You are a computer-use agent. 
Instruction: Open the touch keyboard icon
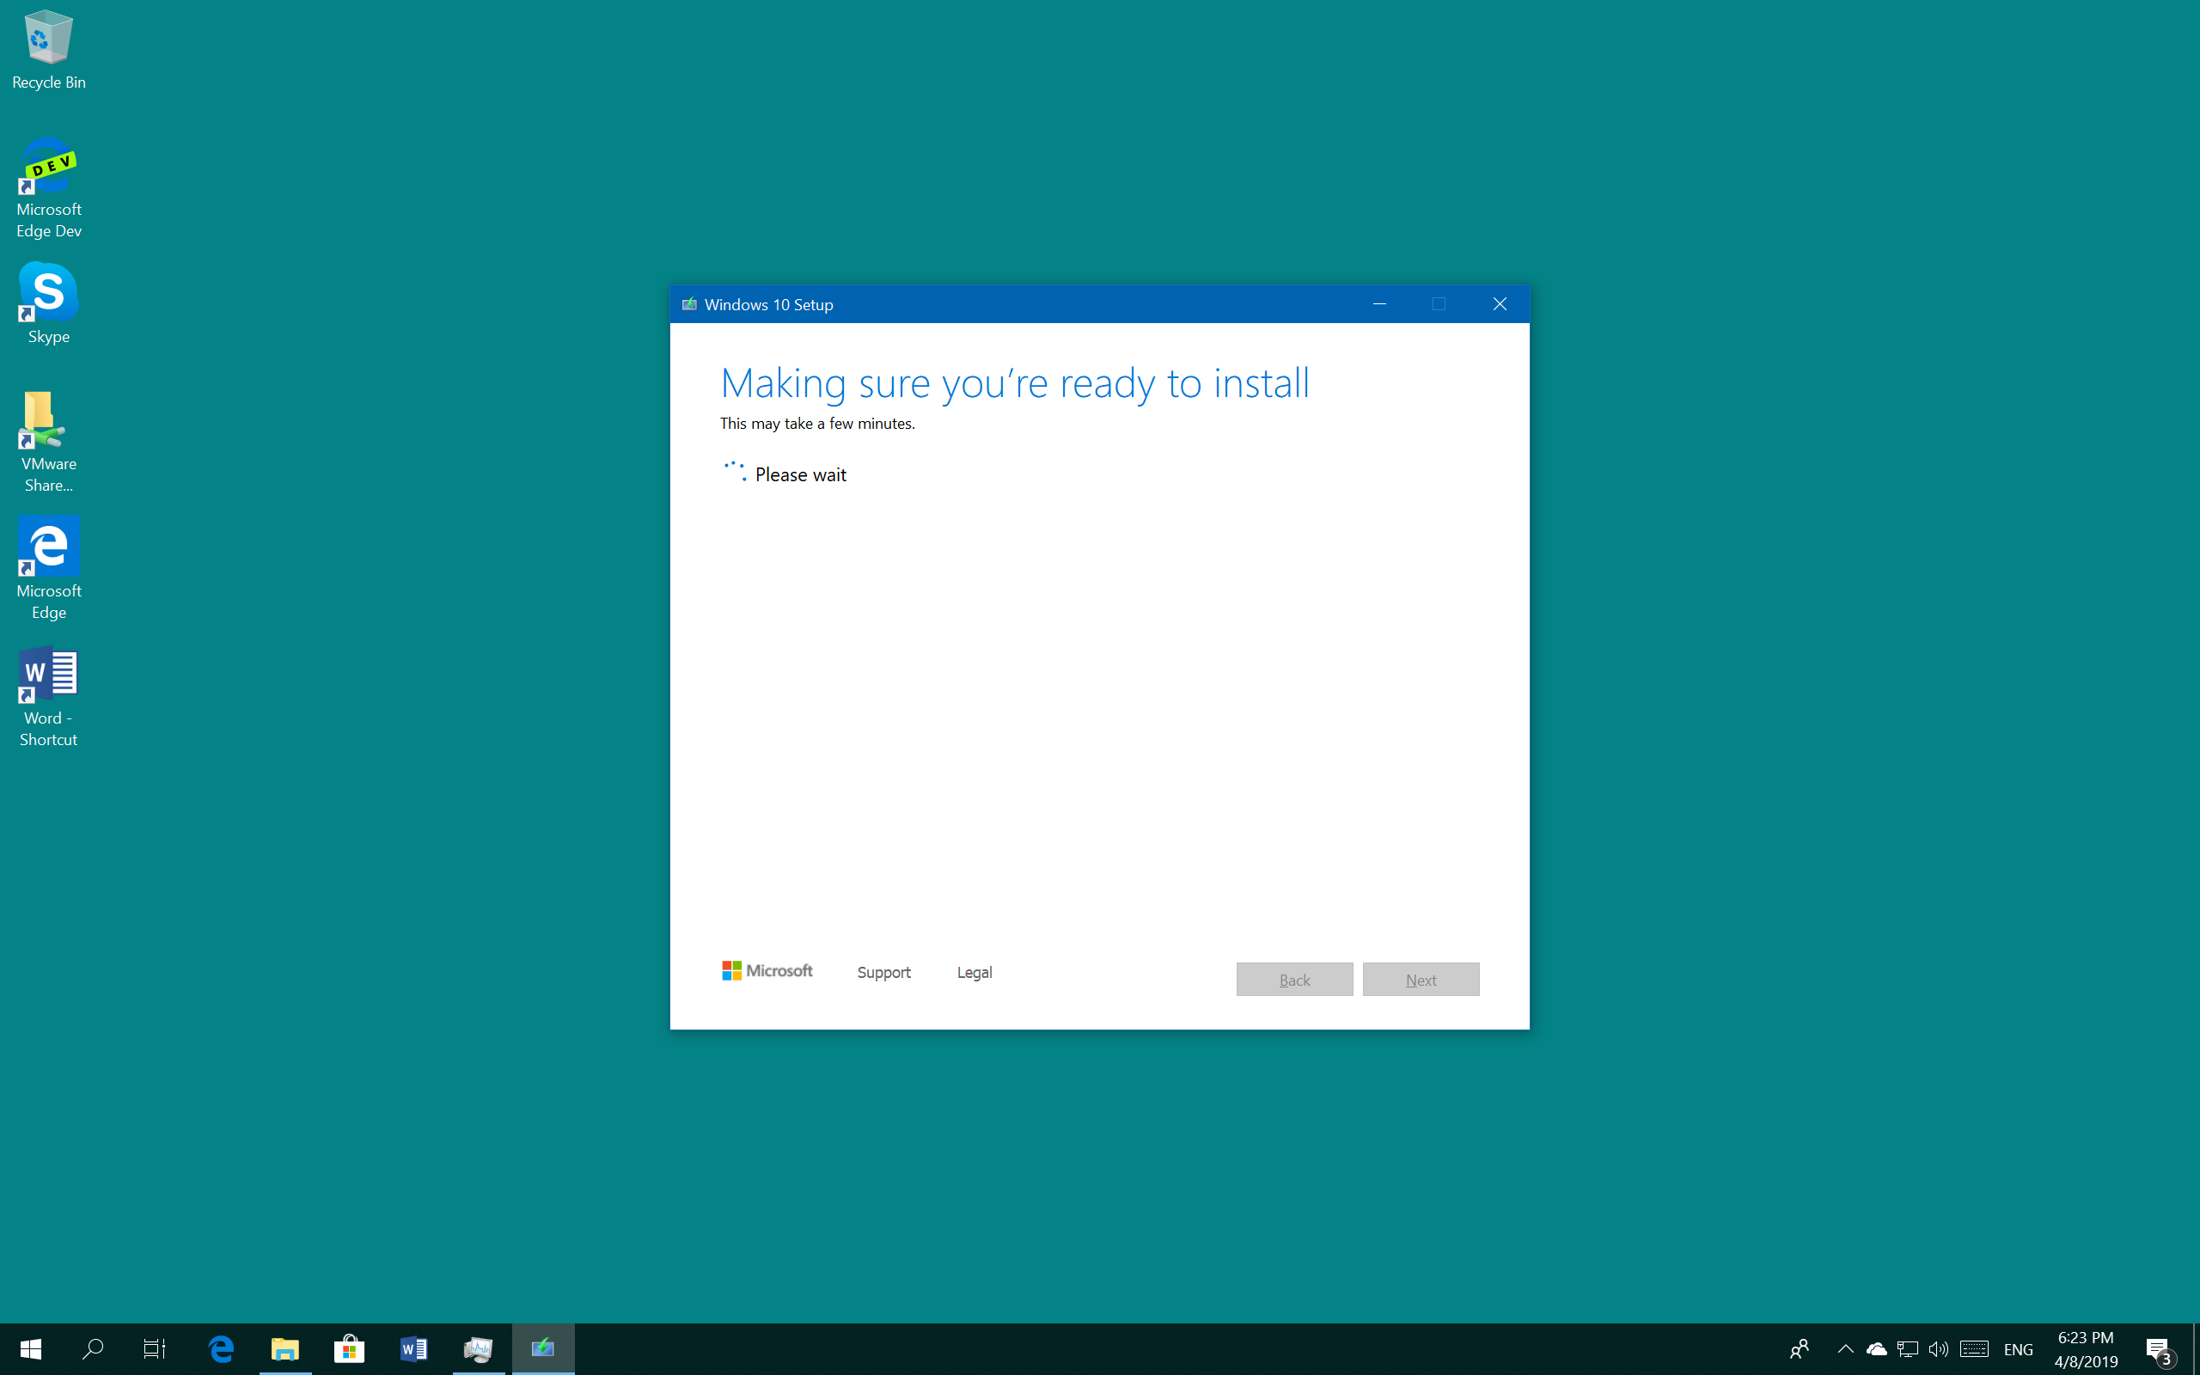click(x=1974, y=1348)
